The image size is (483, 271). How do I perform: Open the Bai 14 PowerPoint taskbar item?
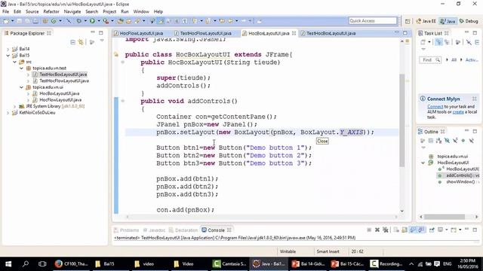pos(309,263)
